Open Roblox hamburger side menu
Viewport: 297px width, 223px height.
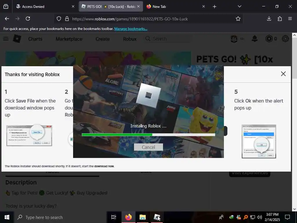coord(6,39)
